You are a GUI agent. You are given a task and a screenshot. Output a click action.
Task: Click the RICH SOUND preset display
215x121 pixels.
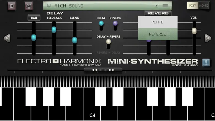click(108, 6)
